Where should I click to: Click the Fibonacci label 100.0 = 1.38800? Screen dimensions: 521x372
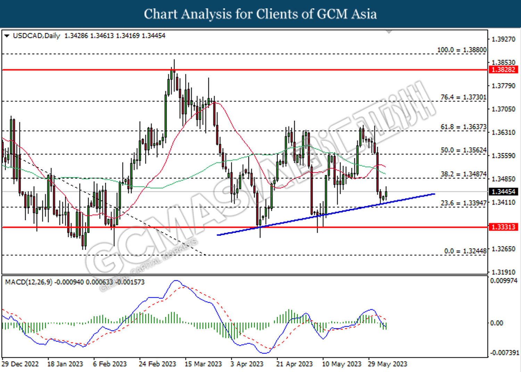pyautogui.click(x=462, y=50)
